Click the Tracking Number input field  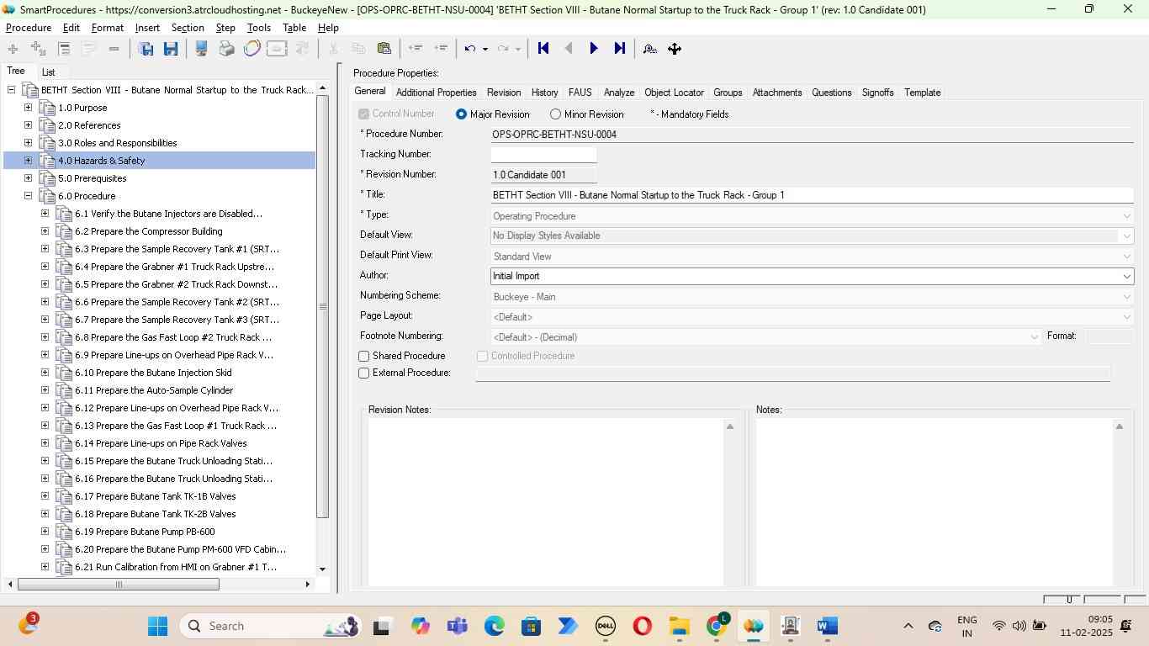543,155
